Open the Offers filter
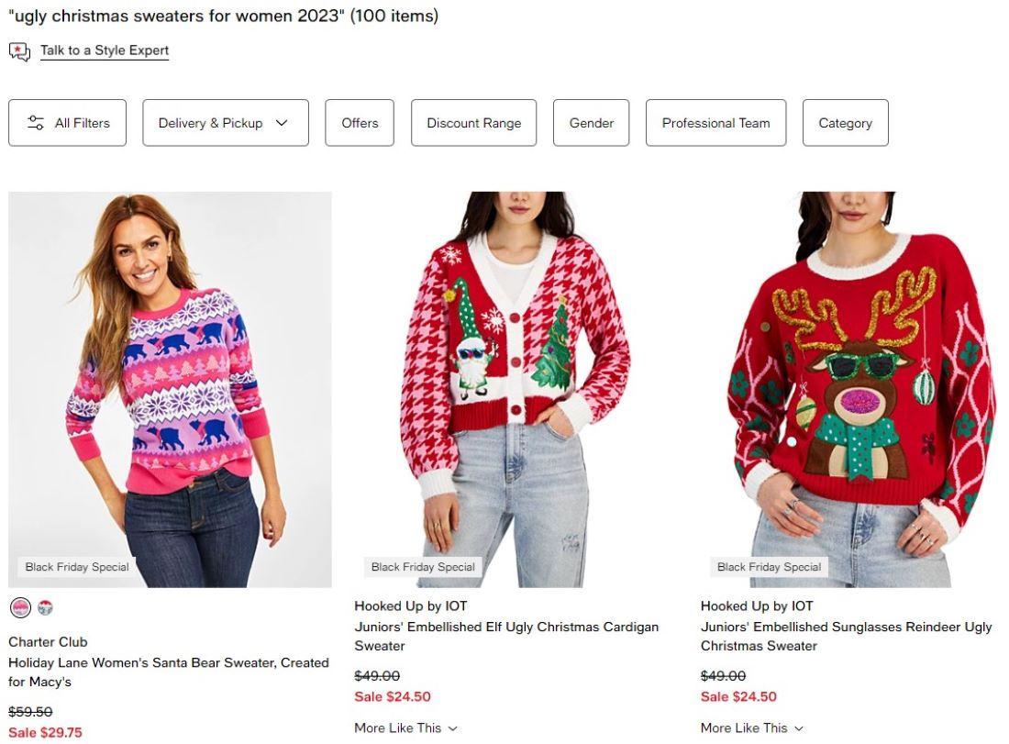 pos(360,123)
